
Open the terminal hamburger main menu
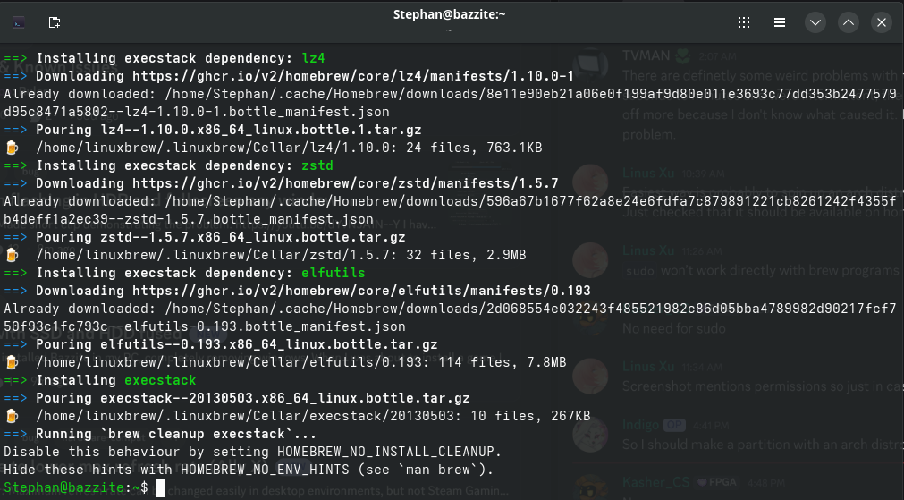[780, 22]
